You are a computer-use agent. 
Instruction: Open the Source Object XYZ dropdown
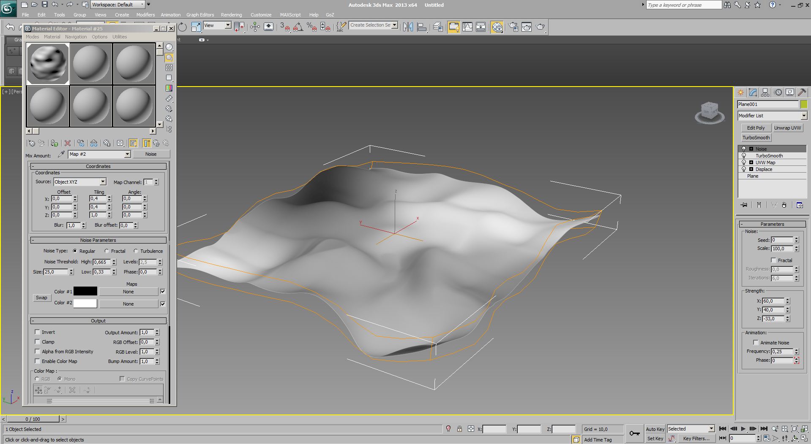103,182
